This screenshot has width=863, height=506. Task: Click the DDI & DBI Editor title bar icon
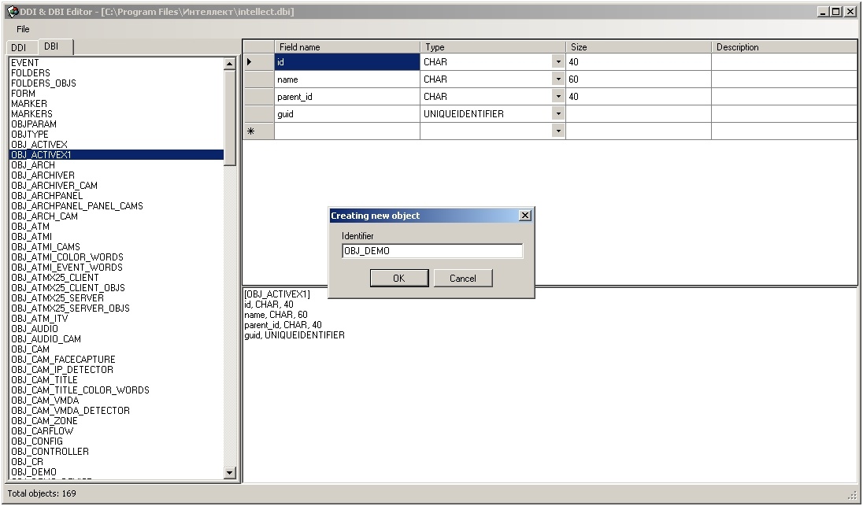tap(12, 12)
